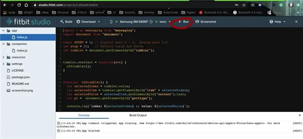This screenshot has height=139, width=303.
Task: Expand the settings folder
Action: tap(3, 64)
